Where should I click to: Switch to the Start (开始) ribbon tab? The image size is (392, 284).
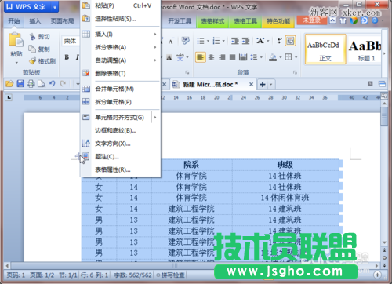coord(14,21)
